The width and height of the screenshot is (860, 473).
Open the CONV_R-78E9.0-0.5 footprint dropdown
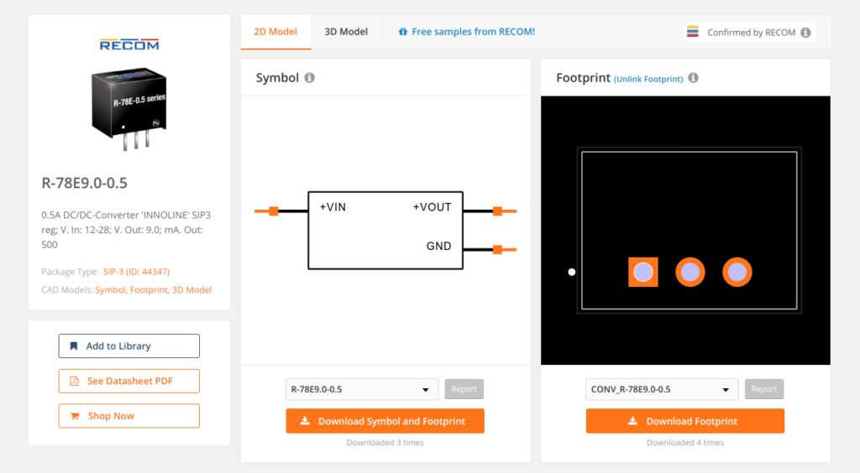point(662,389)
